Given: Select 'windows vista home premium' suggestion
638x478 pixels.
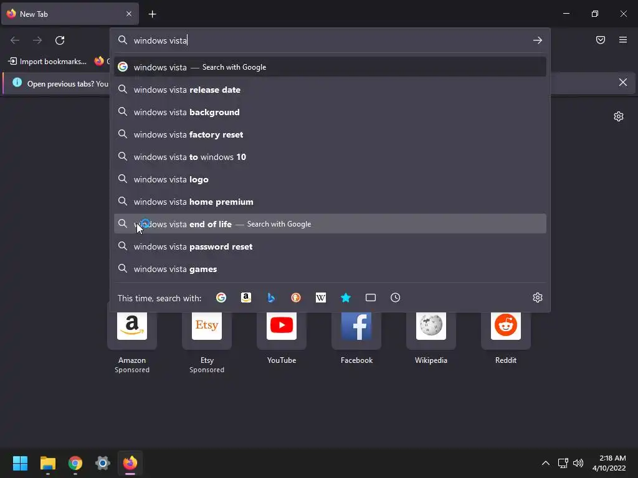Looking at the screenshot, I should 330,201.
